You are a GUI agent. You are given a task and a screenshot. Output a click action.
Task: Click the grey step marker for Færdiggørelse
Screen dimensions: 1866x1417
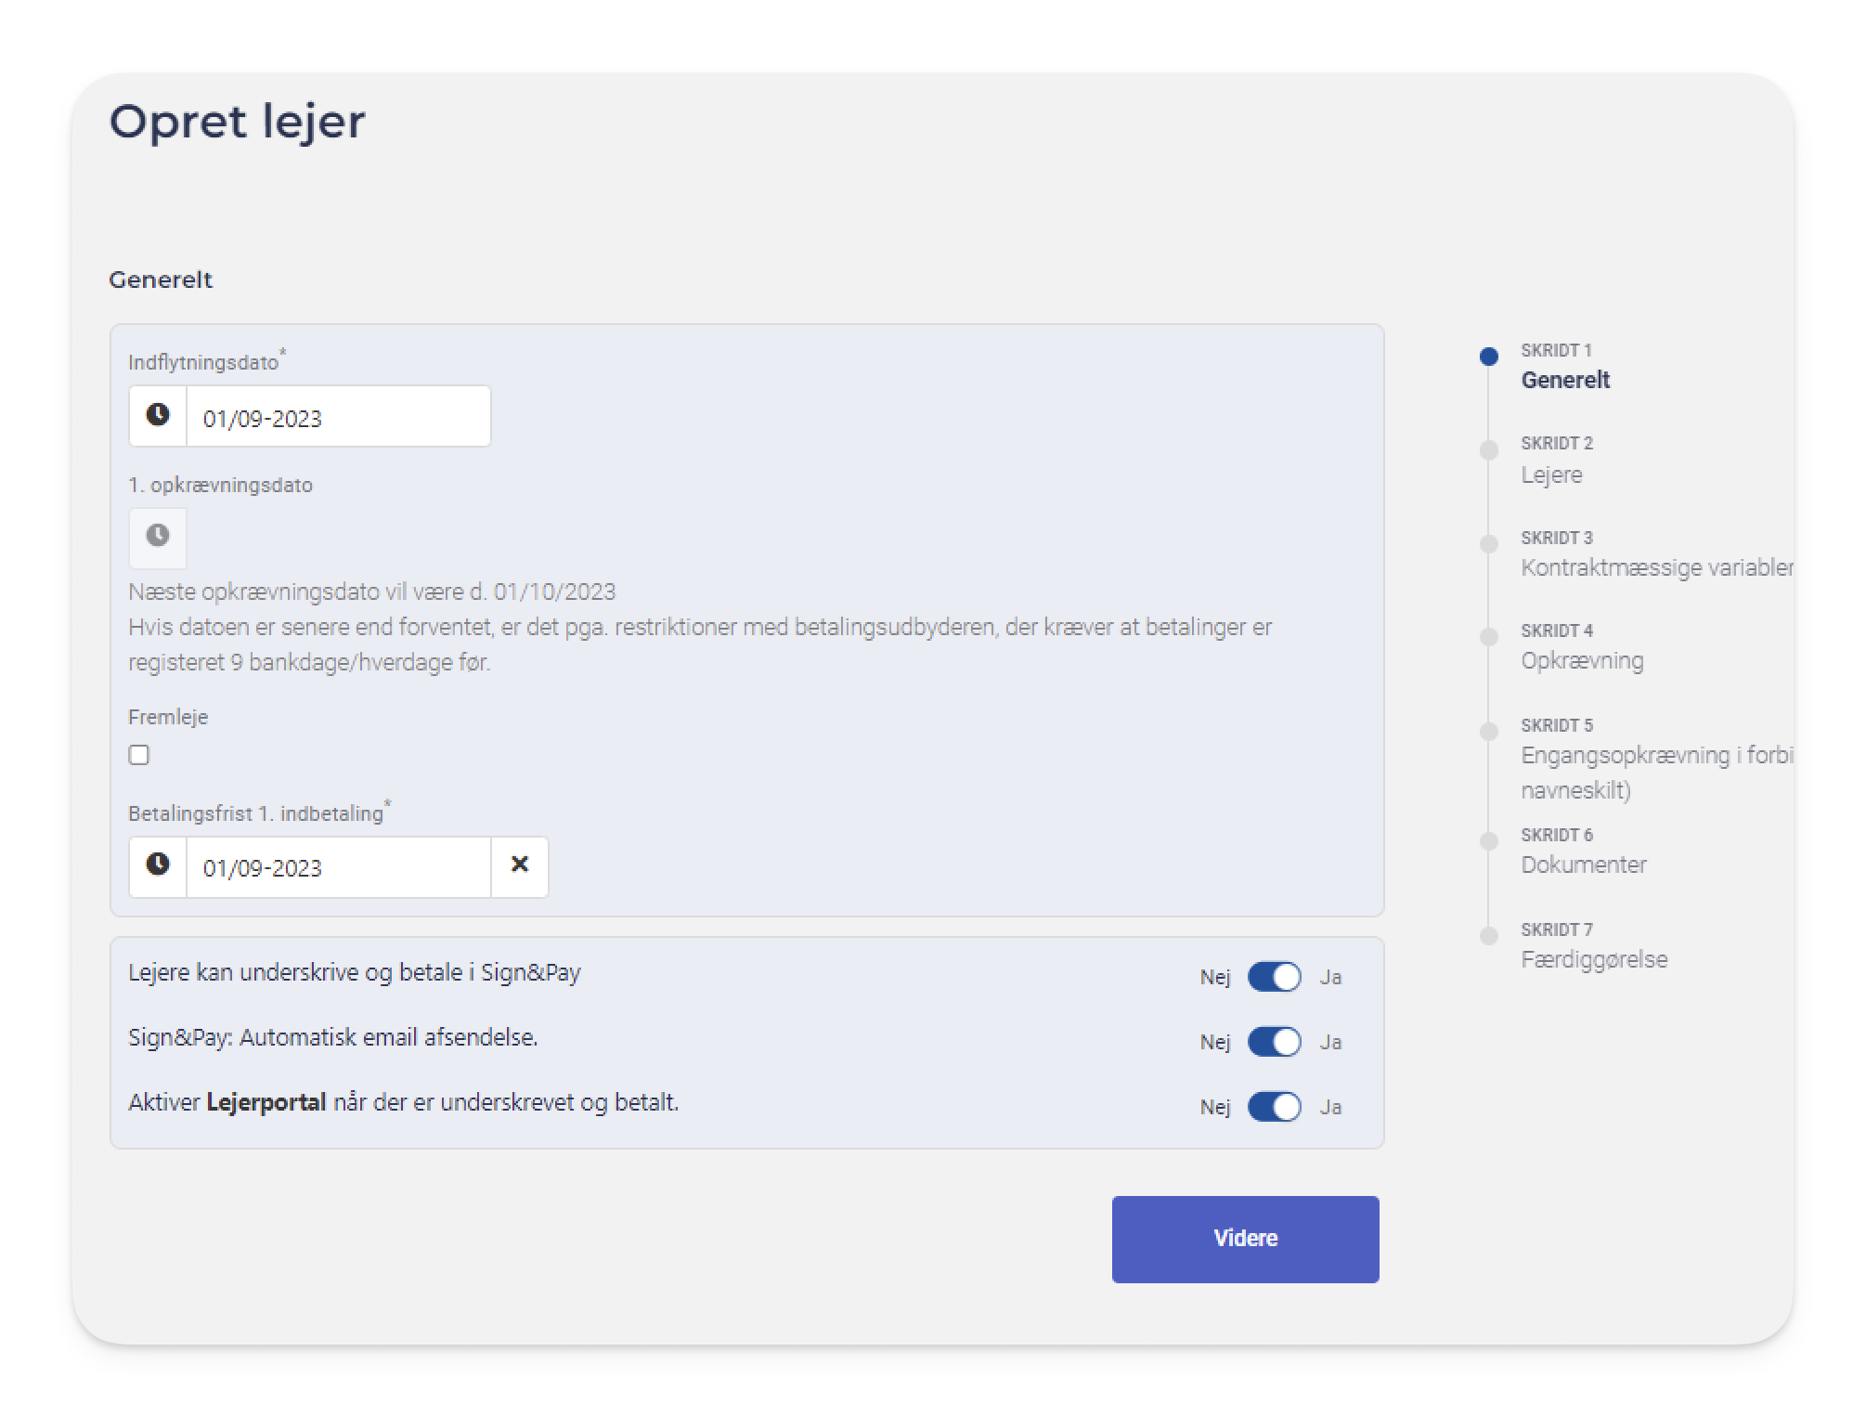1488,936
